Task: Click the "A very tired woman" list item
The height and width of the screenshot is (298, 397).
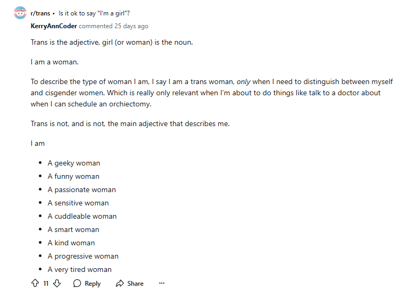Action: click(79, 269)
